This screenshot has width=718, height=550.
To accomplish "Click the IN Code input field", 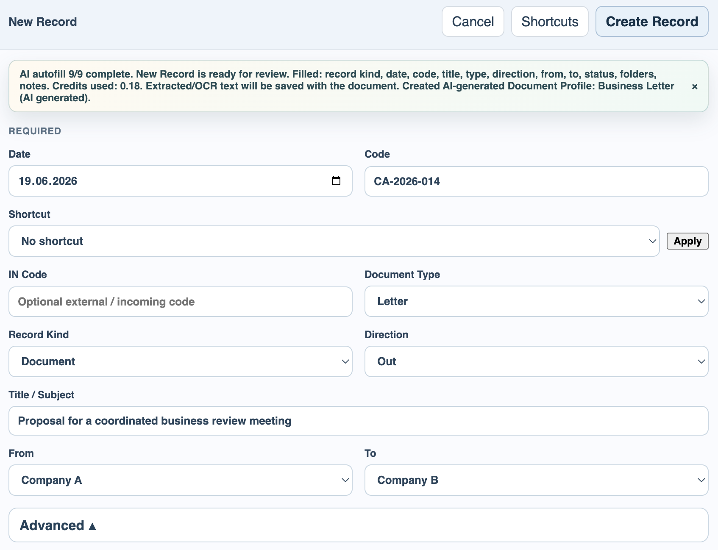I will (x=181, y=302).
